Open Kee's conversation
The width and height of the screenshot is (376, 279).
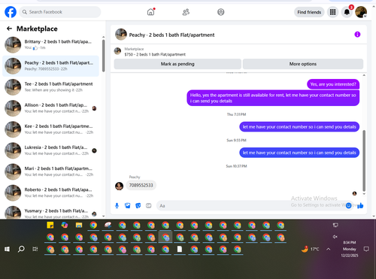coord(50,129)
